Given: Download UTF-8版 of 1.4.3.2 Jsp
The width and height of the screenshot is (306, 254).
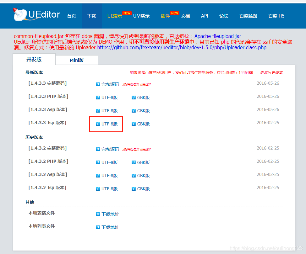Looking at the screenshot, I should (x=110, y=189).
